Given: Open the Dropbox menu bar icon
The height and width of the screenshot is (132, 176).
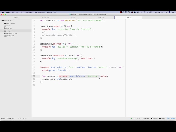Looking at the screenshot, I should point(126,12).
